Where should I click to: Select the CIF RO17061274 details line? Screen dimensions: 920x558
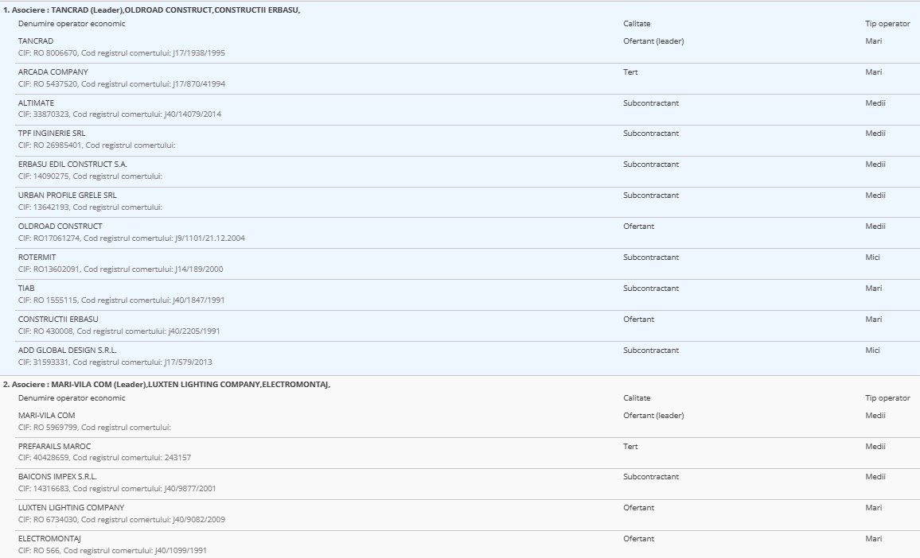click(131, 238)
